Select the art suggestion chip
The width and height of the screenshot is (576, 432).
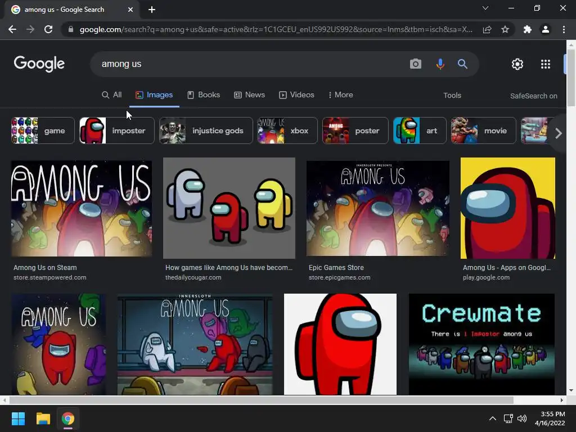point(420,130)
